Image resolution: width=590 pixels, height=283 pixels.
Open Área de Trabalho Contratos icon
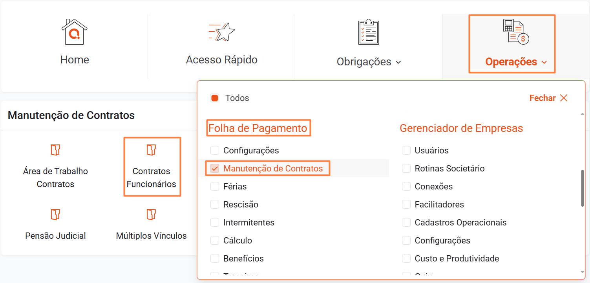coord(55,150)
